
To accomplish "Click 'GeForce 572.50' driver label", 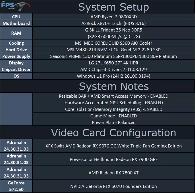I will coord(16,186).
